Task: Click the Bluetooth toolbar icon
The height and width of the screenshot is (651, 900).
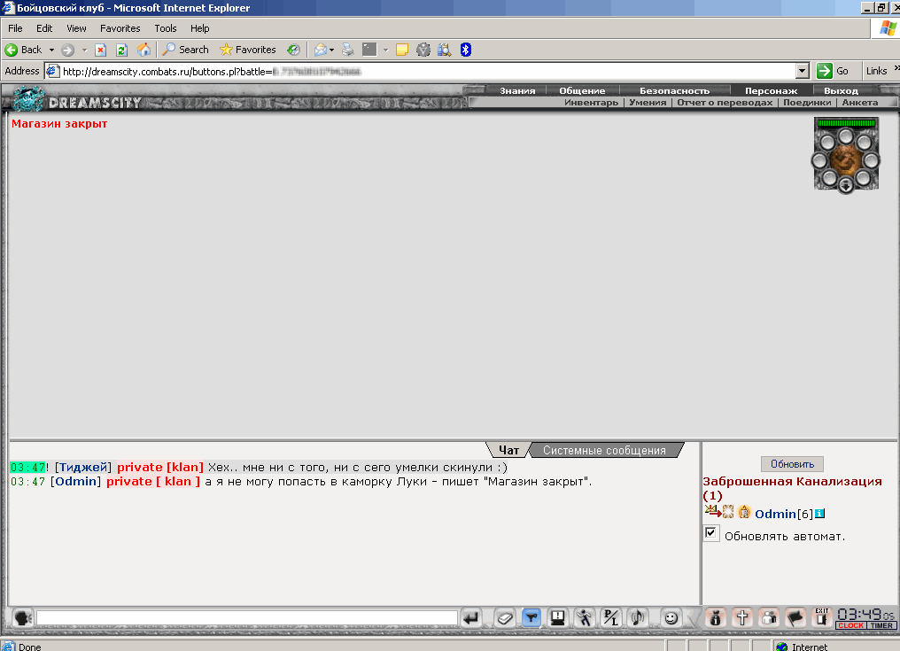Action: click(465, 50)
